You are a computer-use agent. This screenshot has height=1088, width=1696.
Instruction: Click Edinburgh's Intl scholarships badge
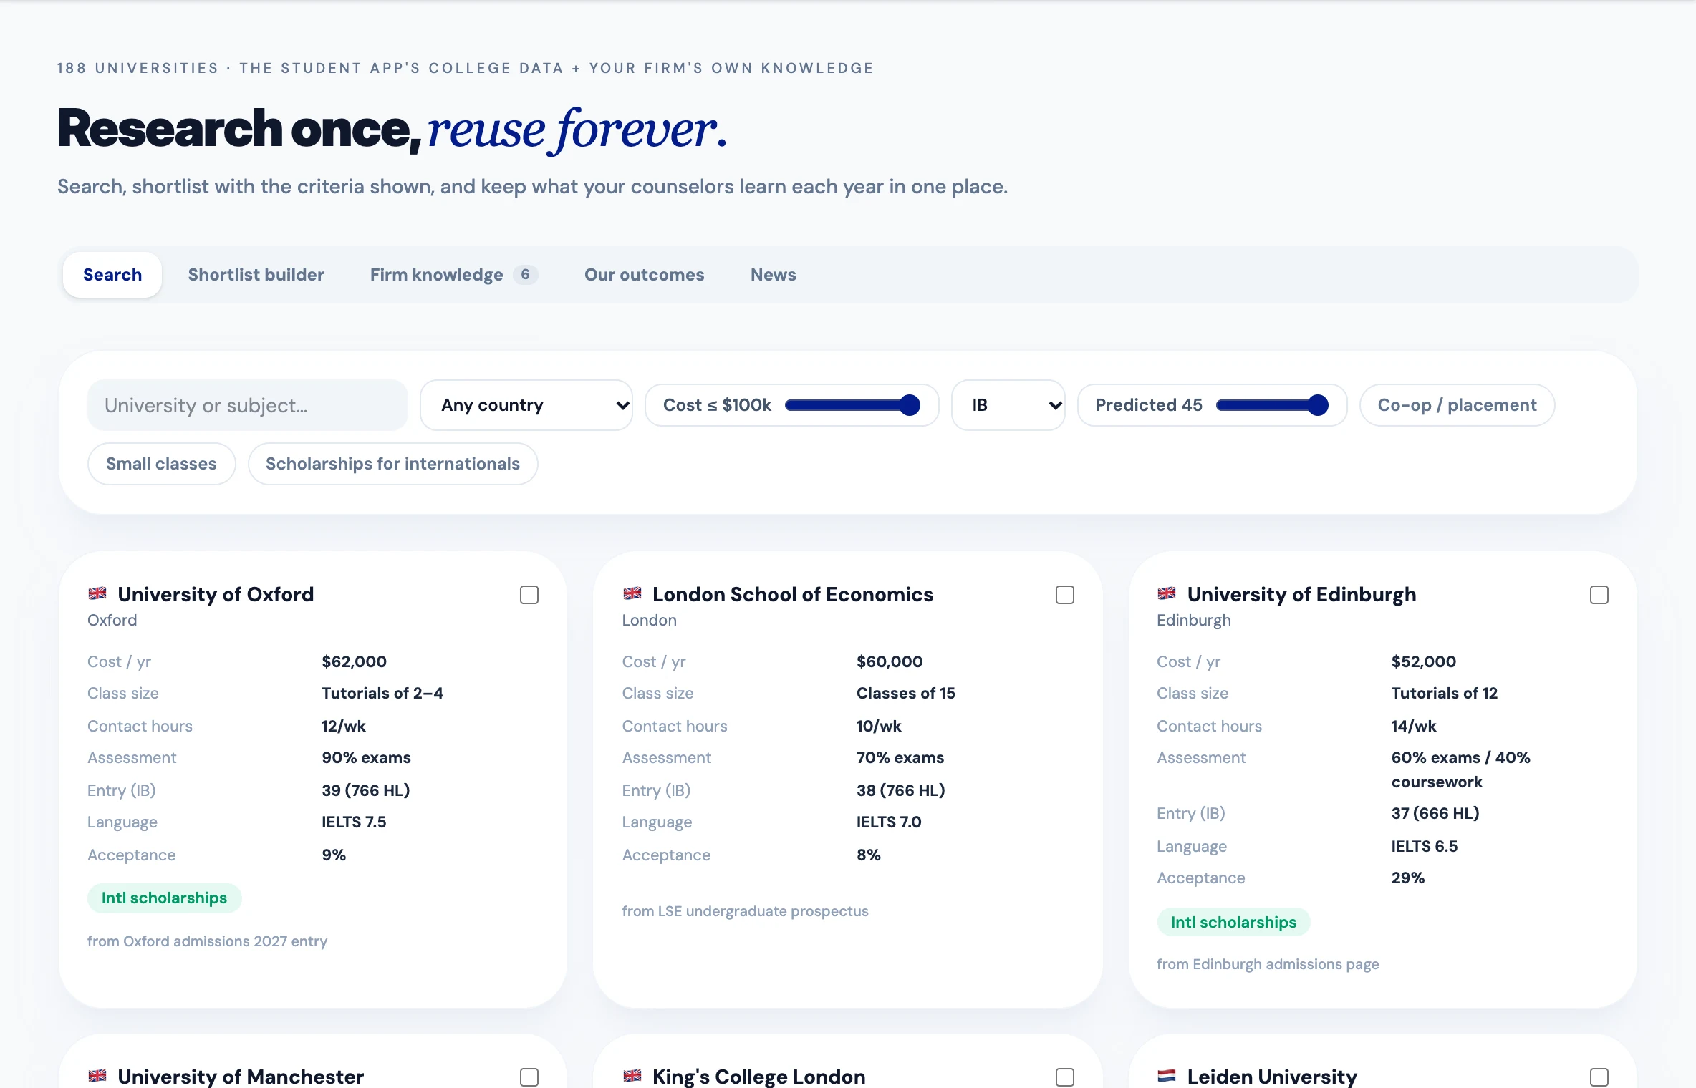click(x=1233, y=922)
